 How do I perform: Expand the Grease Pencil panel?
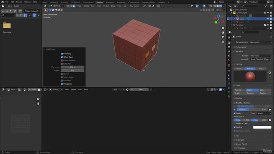click(241, 144)
